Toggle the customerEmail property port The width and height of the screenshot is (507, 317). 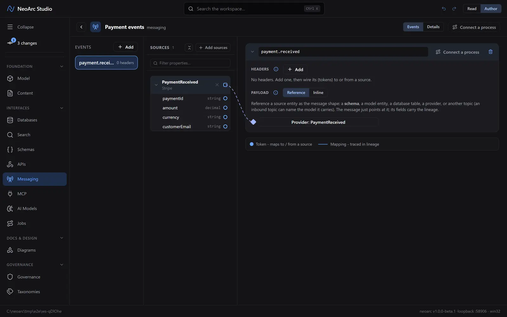225,126
